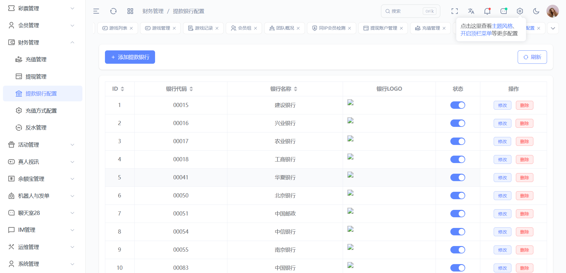The width and height of the screenshot is (566, 273).
Task: Switch to dark mode moon icon
Action: pos(536,11)
